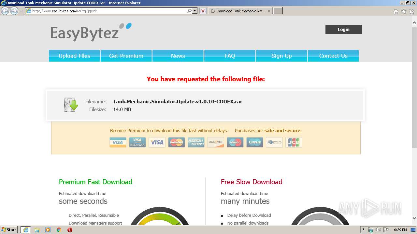
Task: Open the Chrome taskbar icon
Action: point(59,230)
